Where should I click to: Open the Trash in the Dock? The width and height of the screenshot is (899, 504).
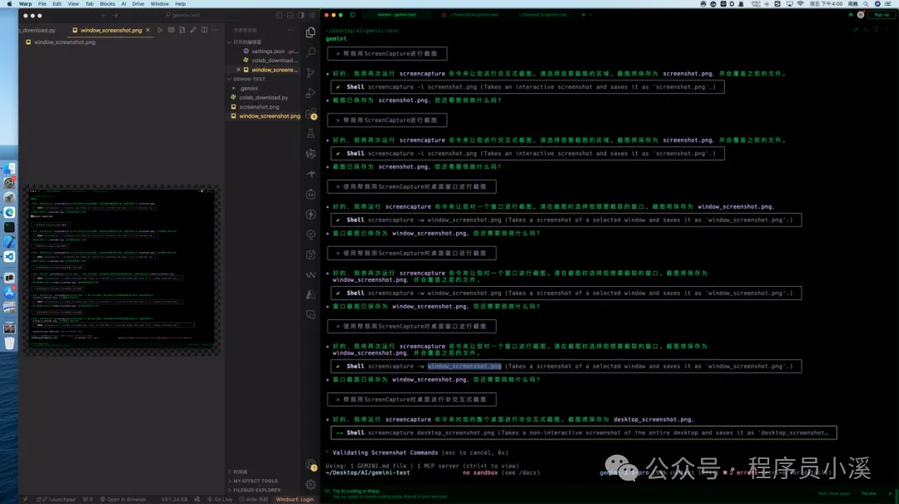coord(9,343)
